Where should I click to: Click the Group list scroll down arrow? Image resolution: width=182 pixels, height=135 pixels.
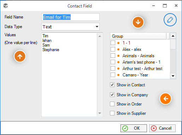[x=173, y=76]
